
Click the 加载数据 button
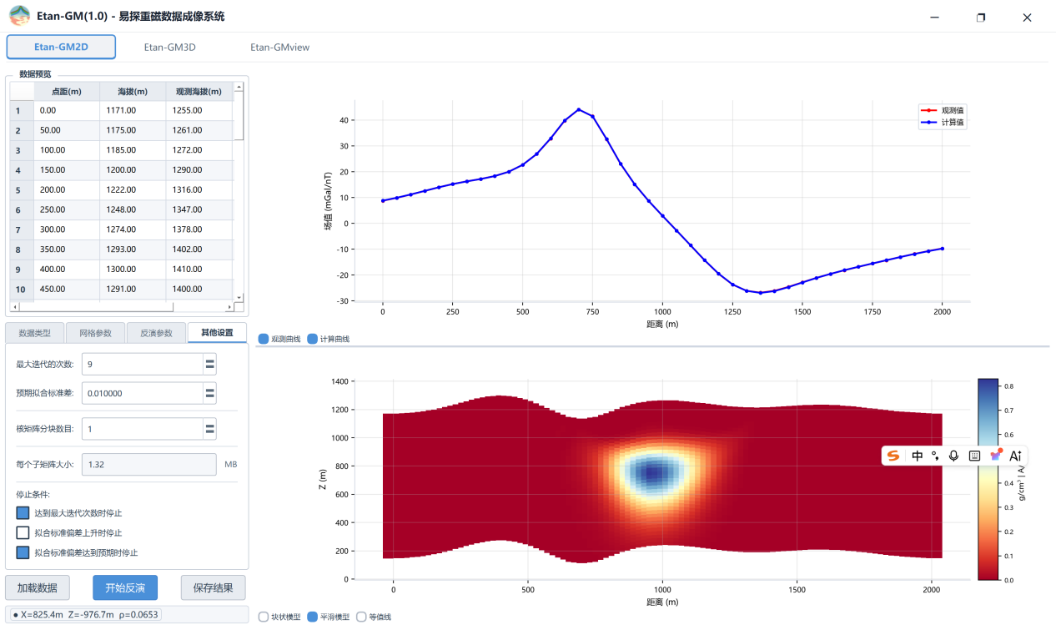click(x=38, y=587)
